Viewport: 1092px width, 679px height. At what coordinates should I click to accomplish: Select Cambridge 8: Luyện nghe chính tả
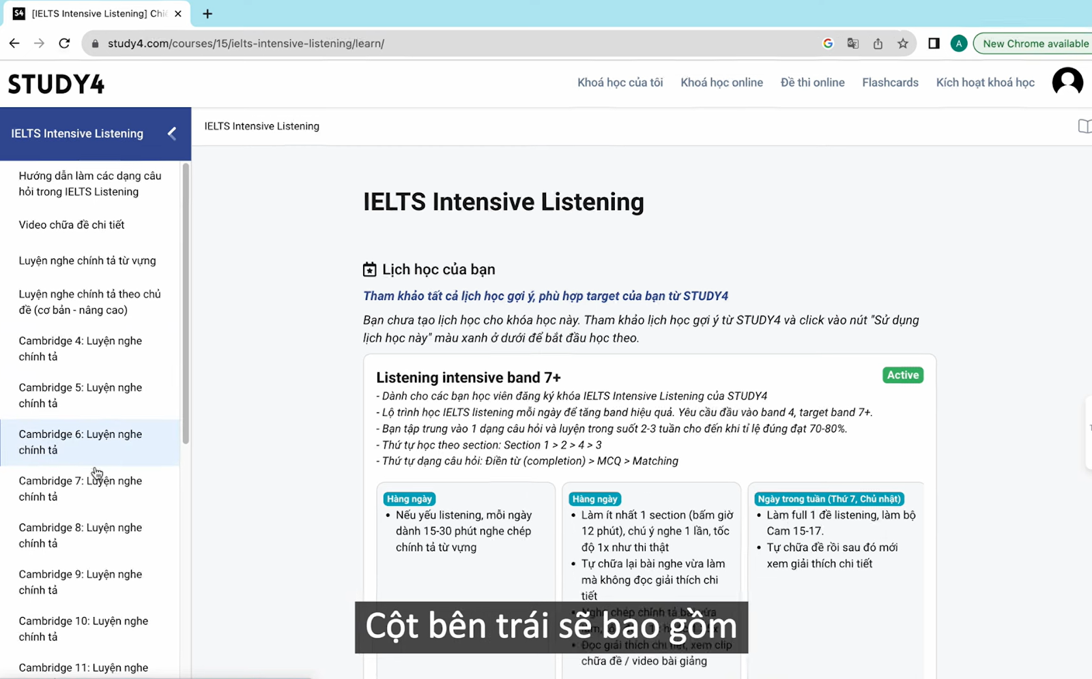tap(90, 536)
